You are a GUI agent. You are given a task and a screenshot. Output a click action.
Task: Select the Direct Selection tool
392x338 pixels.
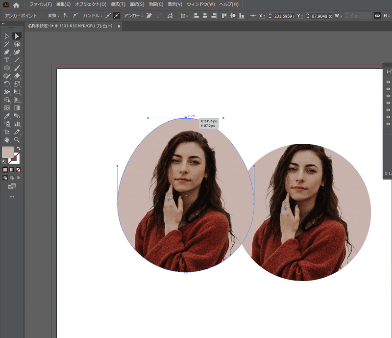[17, 36]
